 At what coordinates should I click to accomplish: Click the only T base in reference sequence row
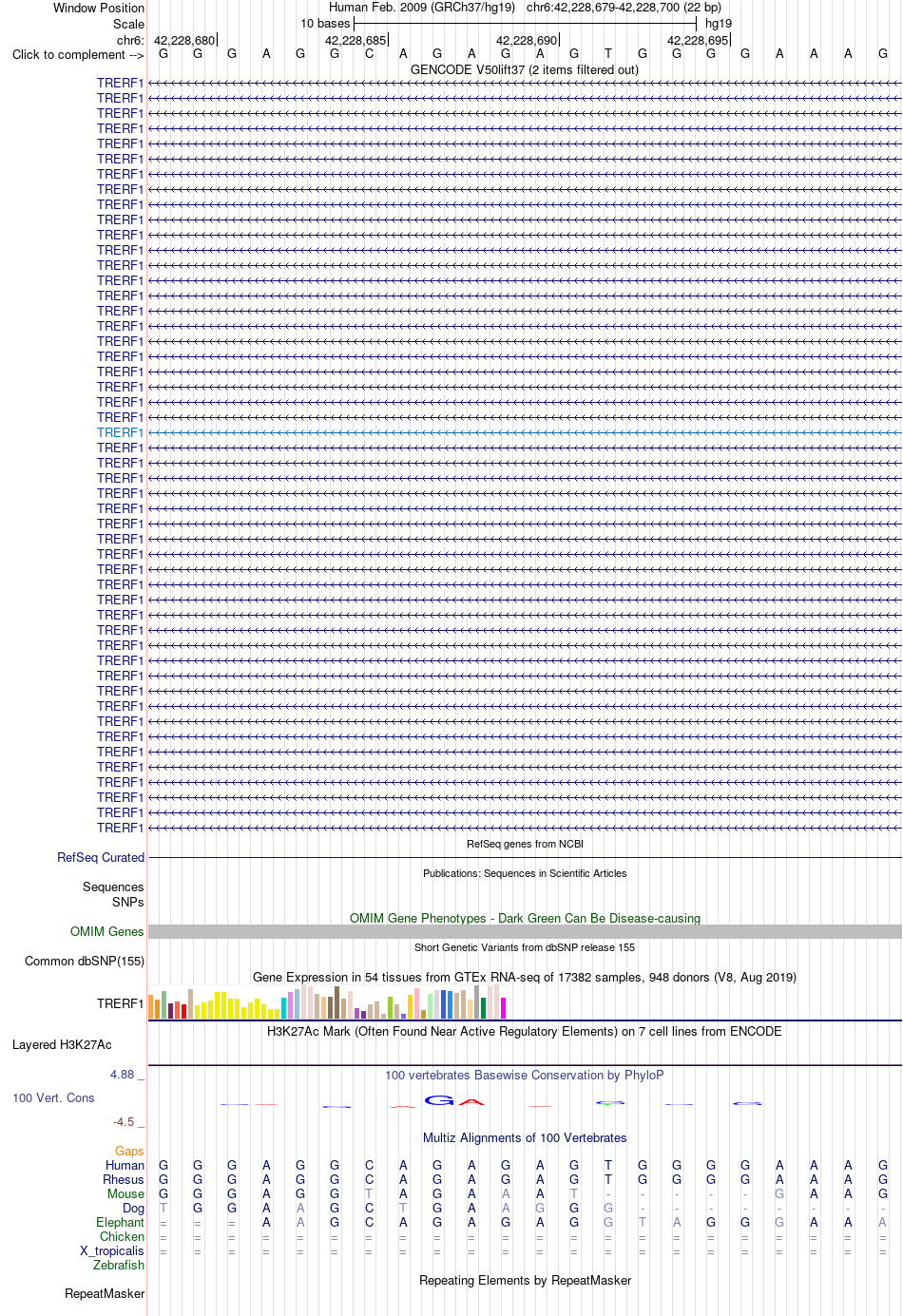point(608,53)
